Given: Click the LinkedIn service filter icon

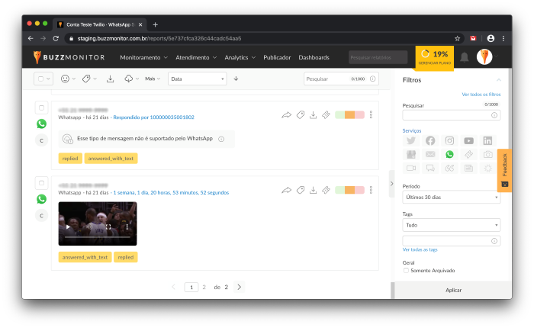Looking at the screenshot, I should tap(487, 141).
